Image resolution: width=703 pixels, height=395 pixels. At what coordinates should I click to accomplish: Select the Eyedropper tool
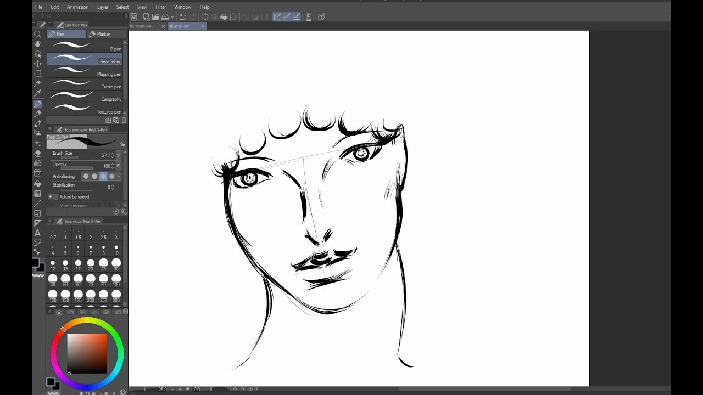point(37,93)
